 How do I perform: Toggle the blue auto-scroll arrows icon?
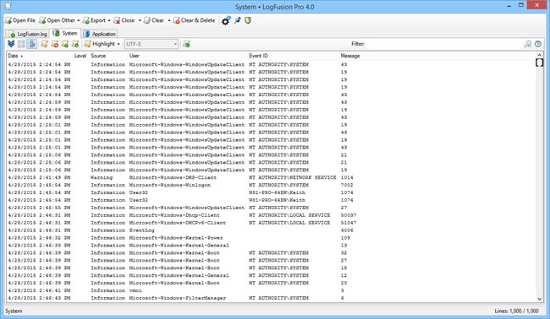click(x=11, y=44)
